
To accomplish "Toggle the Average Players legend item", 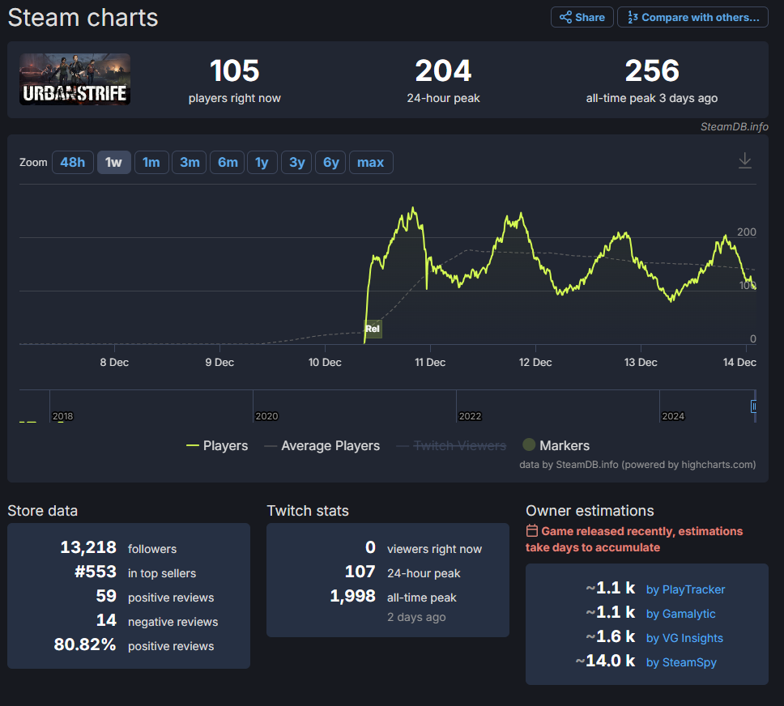I will tap(322, 445).
